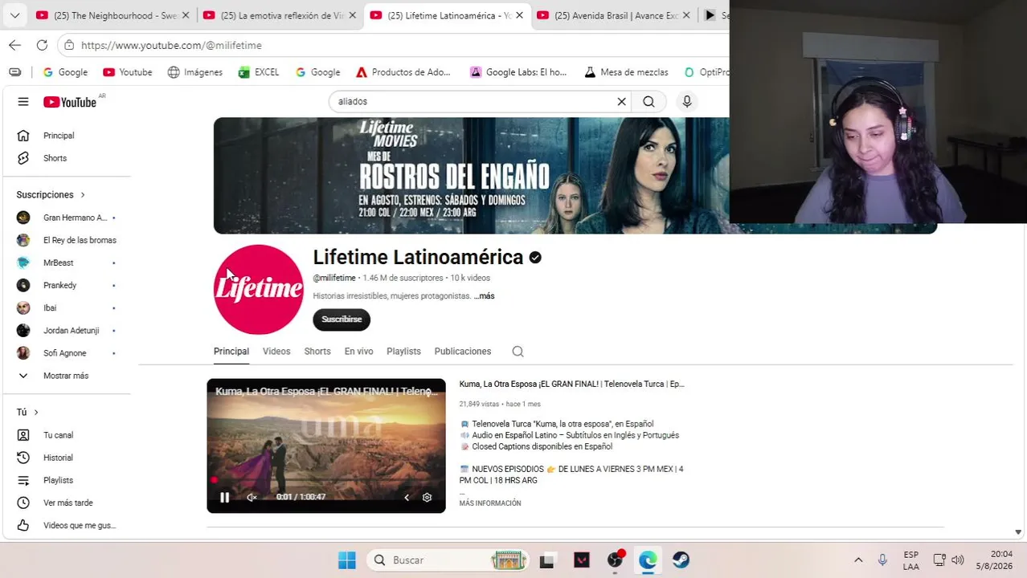This screenshot has width=1027, height=578.
Task: Click the video progress bar
Action: click(326, 480)
